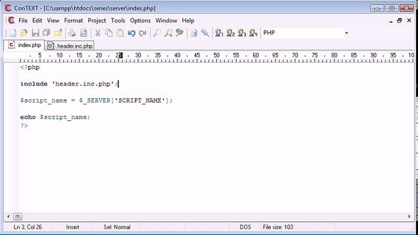
Task: Run user command 3 icon
Action: 242,33
